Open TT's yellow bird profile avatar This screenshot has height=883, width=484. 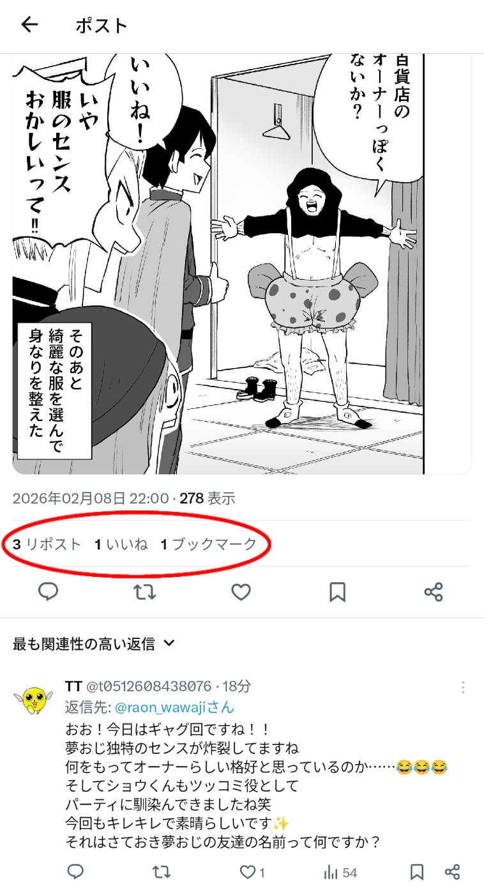pyautogui.click(x=33, y=700)
